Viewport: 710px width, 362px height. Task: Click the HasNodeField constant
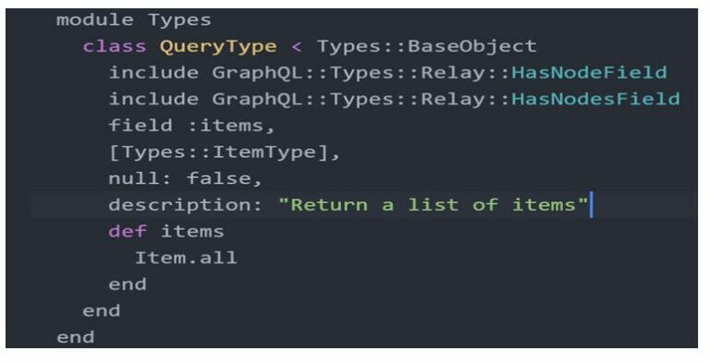coord(589,73)
